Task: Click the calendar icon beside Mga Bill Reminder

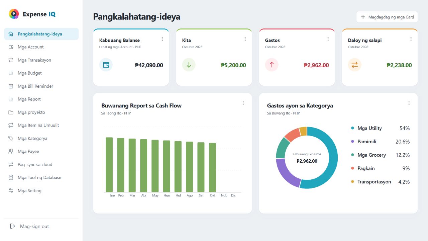Action: click(11, 86)
